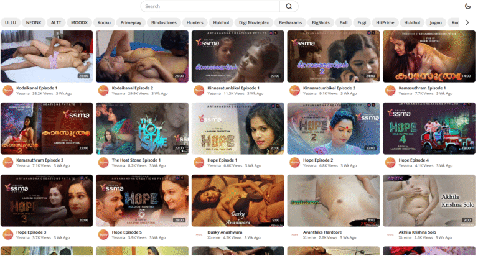Image resolution: width=478 pixels, height=261 pixels.
Task: Open the Kinnaratumbikal Episode 2 title link
Action: pos(329,88)
